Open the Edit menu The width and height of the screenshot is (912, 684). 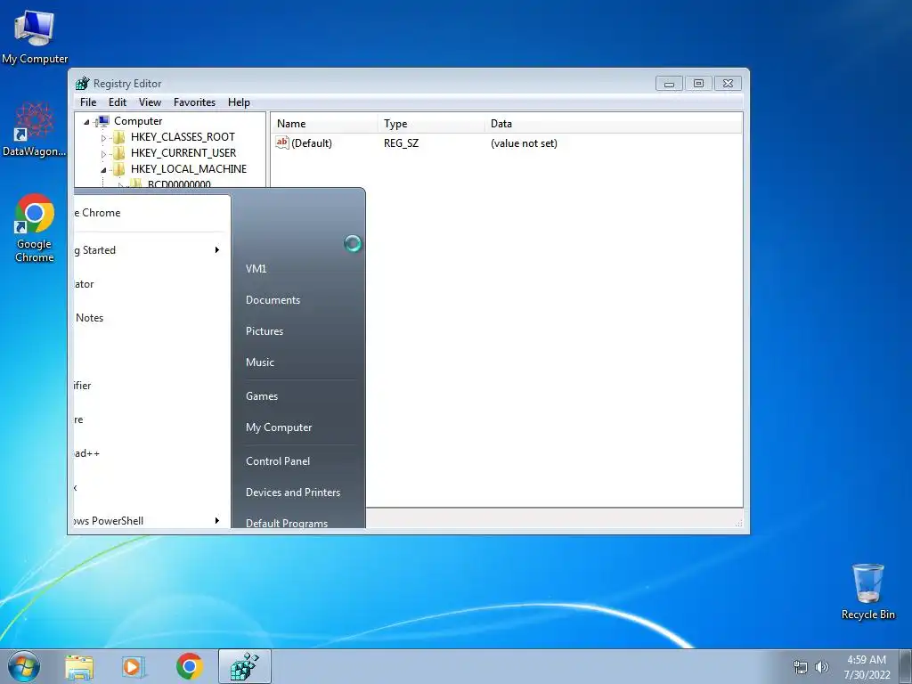pos(118,102)
